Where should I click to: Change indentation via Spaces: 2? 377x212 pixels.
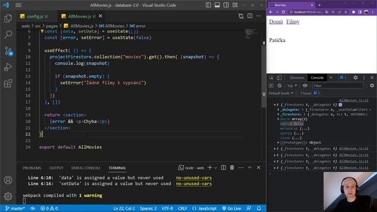[148, 208]
